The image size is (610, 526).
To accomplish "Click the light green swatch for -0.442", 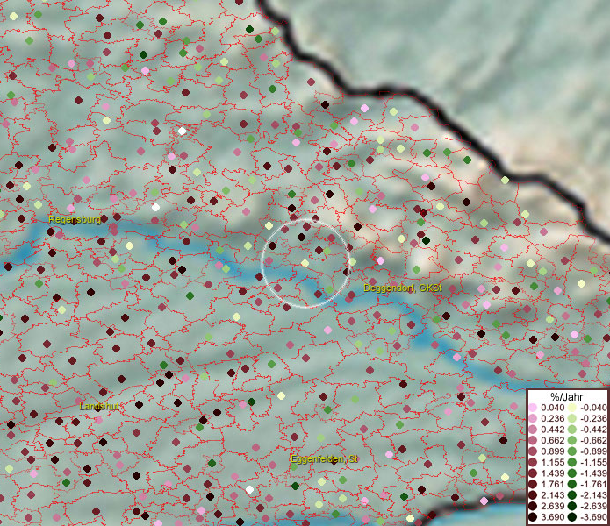I will [x=572, y=430].
